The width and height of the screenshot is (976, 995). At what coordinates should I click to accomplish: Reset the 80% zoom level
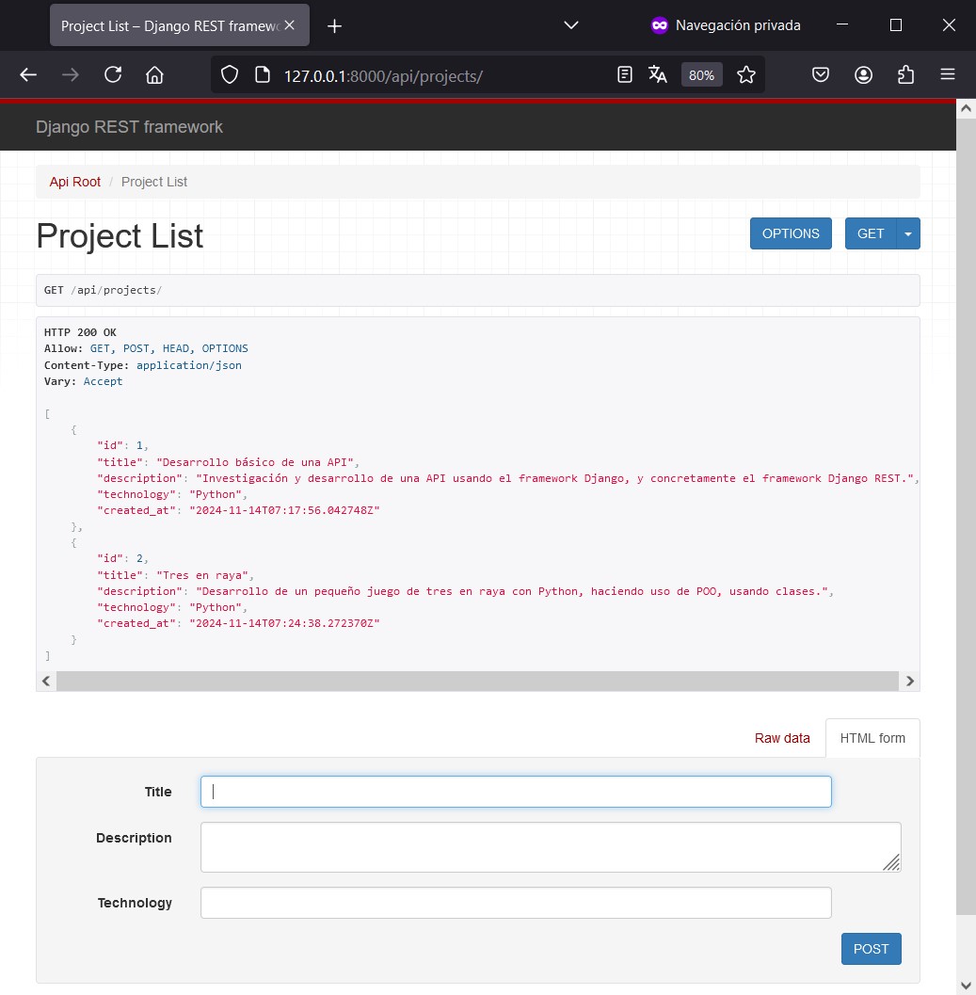tap(701, 75)
